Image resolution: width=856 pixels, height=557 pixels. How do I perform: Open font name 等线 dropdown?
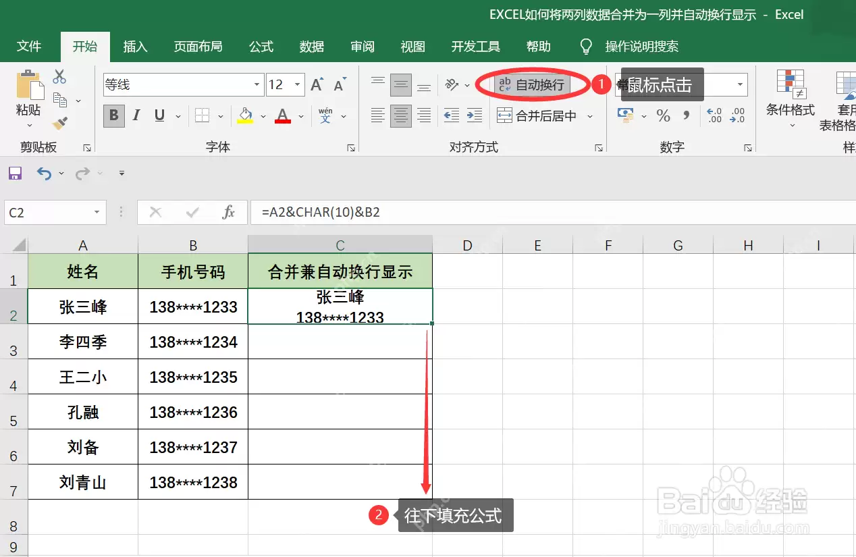pyautogui.click(x=257, y=84)
